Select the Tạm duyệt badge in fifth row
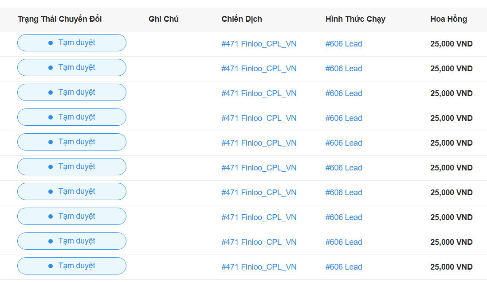Viewport: 487px width, 282px height. pos(72,142)
